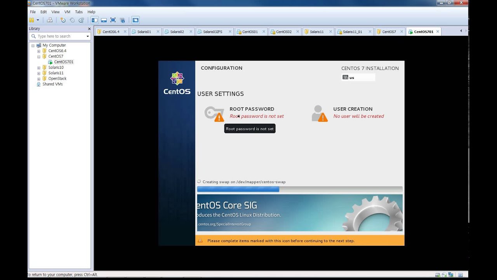Select Solaris10 in the library tree
497x280 pixels.
(56, 68)
